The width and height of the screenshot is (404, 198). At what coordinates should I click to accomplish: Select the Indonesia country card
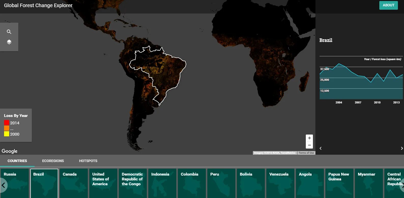point(162,183)
